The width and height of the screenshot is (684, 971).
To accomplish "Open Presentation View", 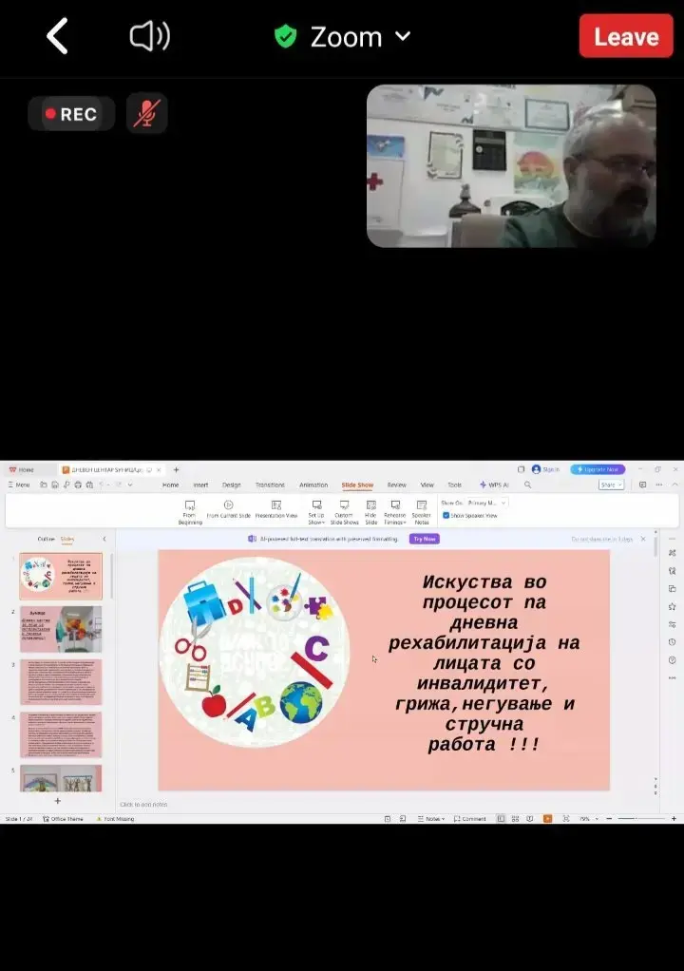I will (x=276, y=509).
